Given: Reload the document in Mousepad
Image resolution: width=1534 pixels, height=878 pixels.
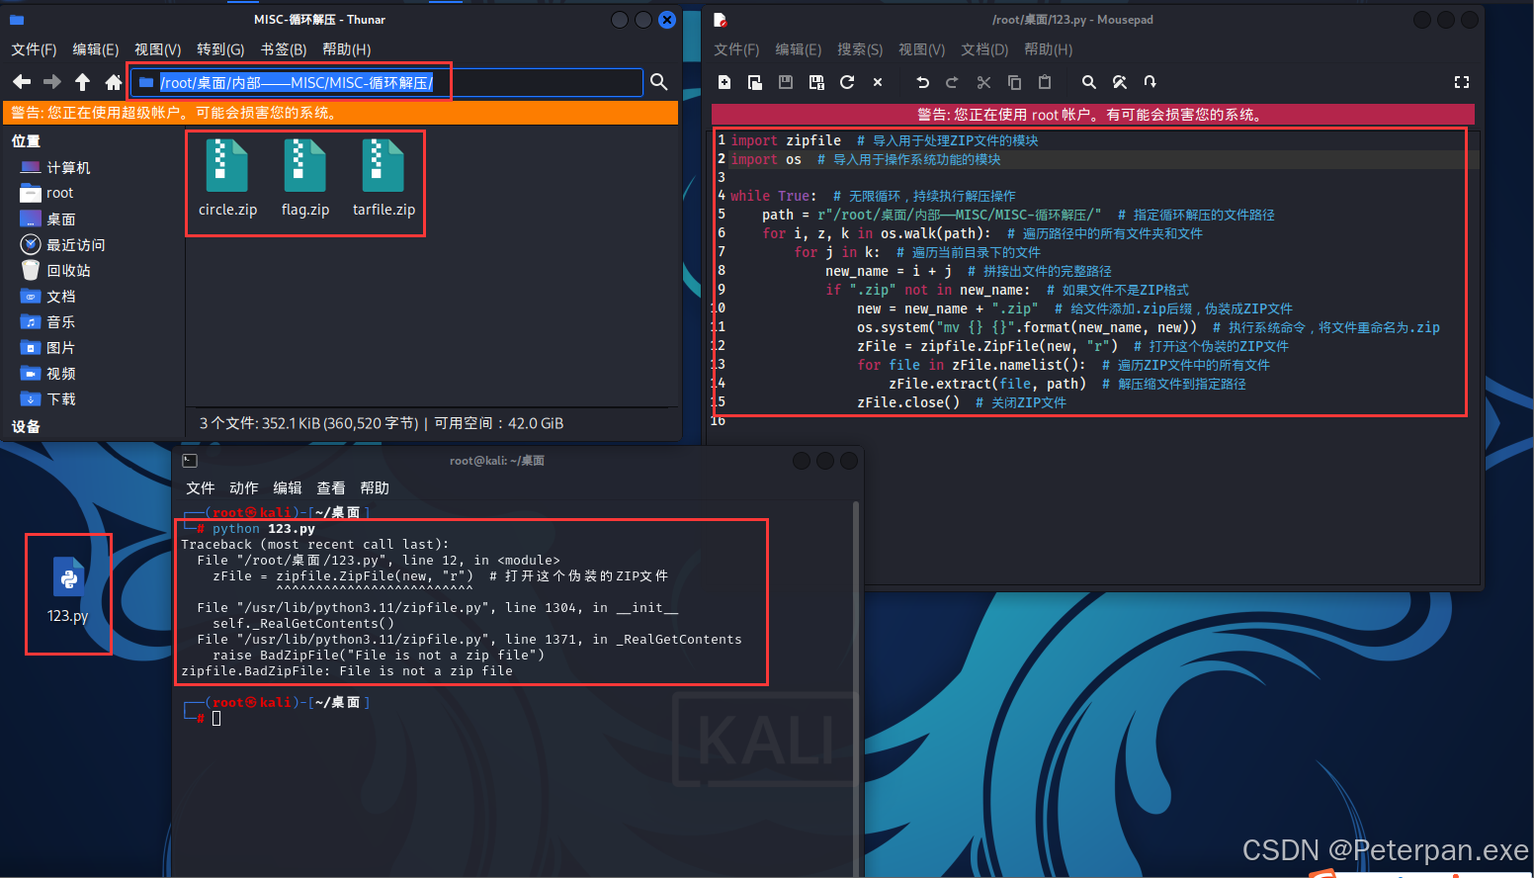Looking at the screenshot, I should [847, 82].
